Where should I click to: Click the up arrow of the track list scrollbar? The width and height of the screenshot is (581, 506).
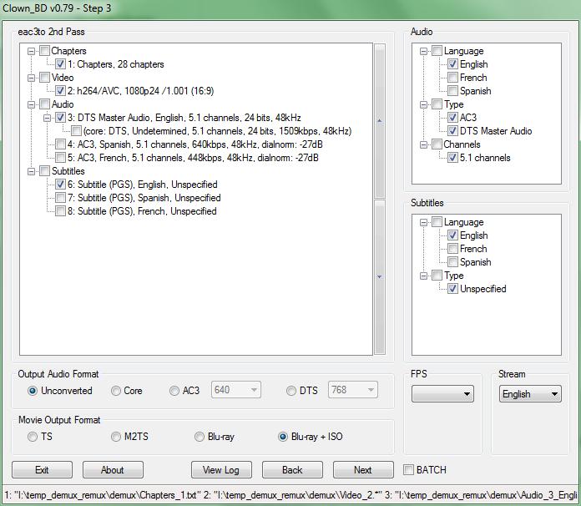[x=380, y=121]
